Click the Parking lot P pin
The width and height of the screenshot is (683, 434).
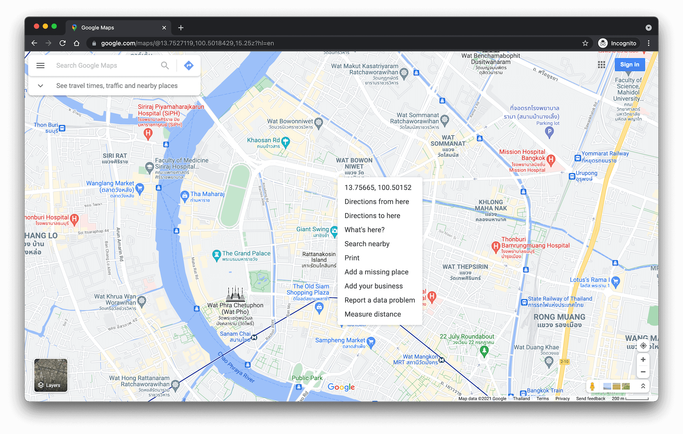(x=549, y=132)
